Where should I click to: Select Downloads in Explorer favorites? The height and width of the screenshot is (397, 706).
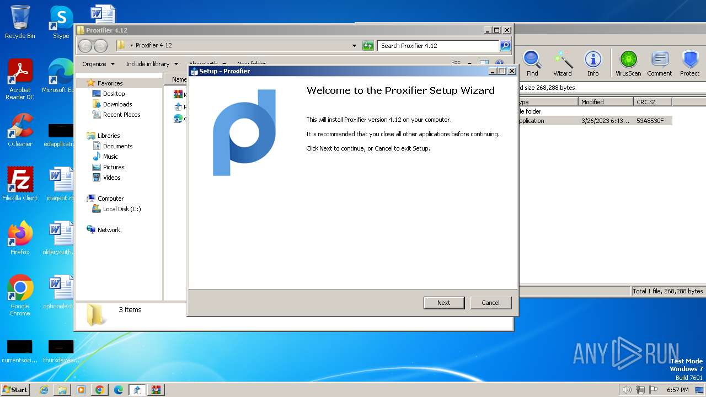[117, 104]
